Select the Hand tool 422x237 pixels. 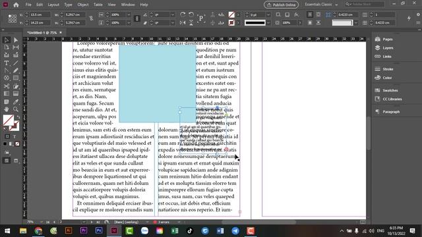point(7,109)
